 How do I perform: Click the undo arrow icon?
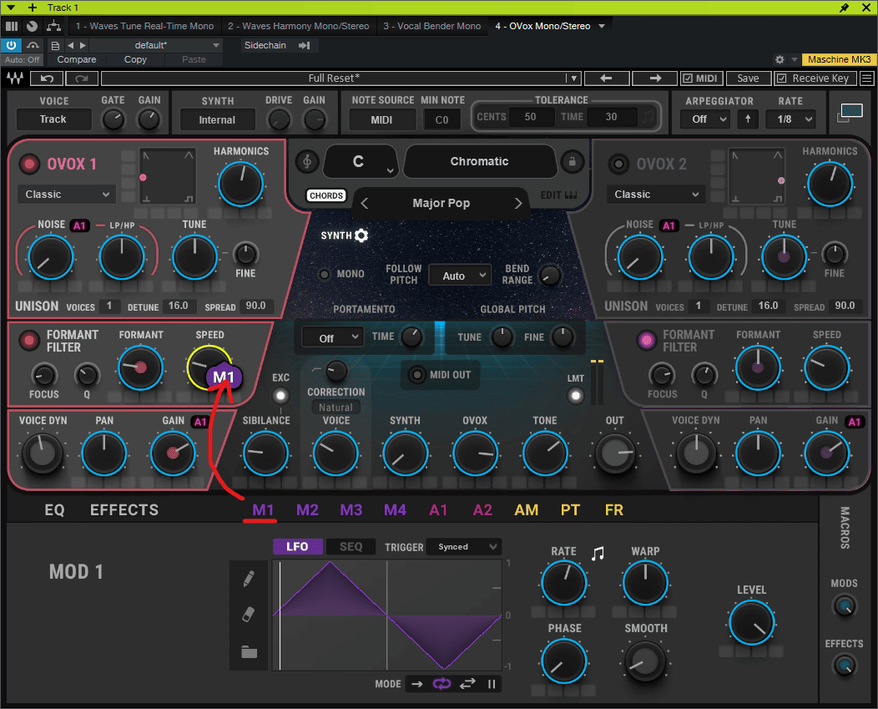click(47, 78)
